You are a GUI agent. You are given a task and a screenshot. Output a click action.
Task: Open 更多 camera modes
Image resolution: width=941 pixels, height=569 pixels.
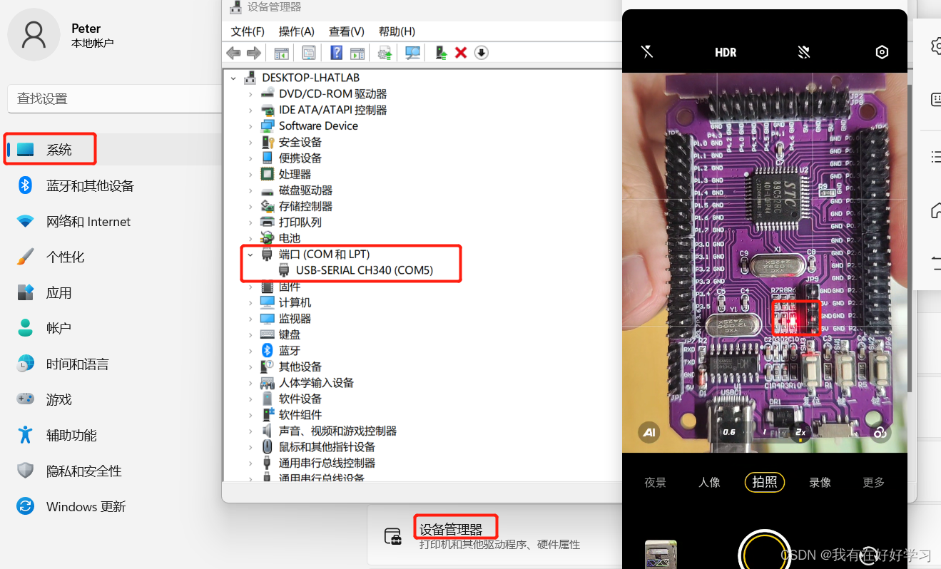873,483
